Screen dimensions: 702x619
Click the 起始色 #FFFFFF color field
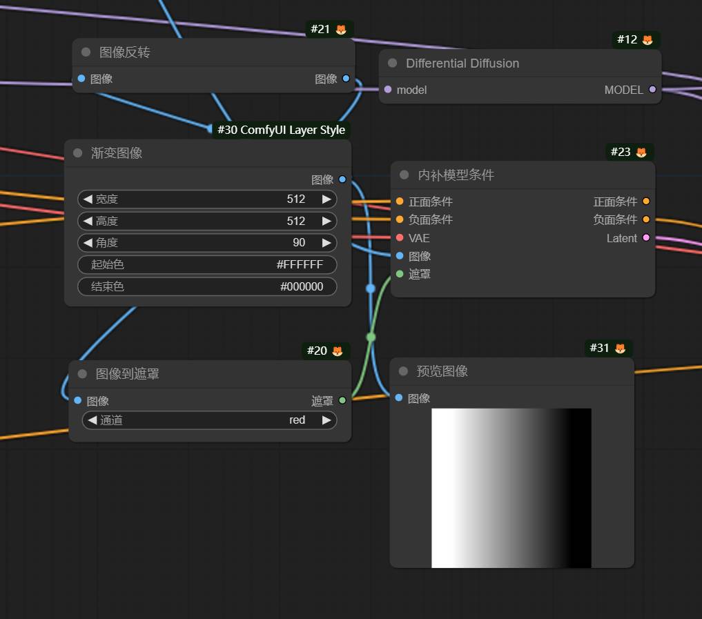pyautogui.click(x=207, y=265)
